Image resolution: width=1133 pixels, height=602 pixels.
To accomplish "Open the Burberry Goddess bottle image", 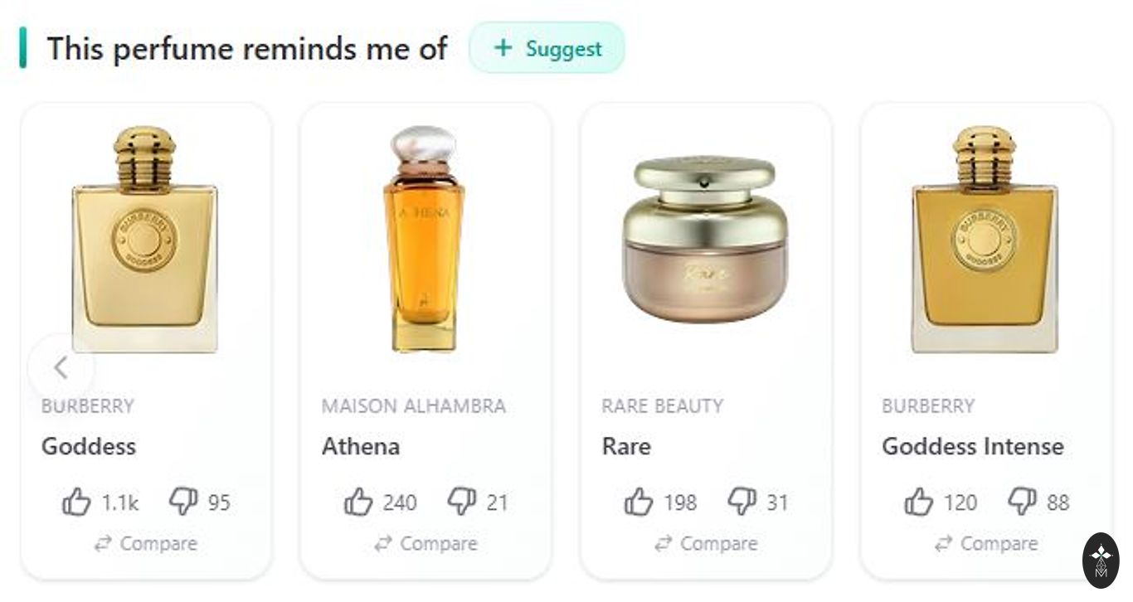I will (145, 240).
